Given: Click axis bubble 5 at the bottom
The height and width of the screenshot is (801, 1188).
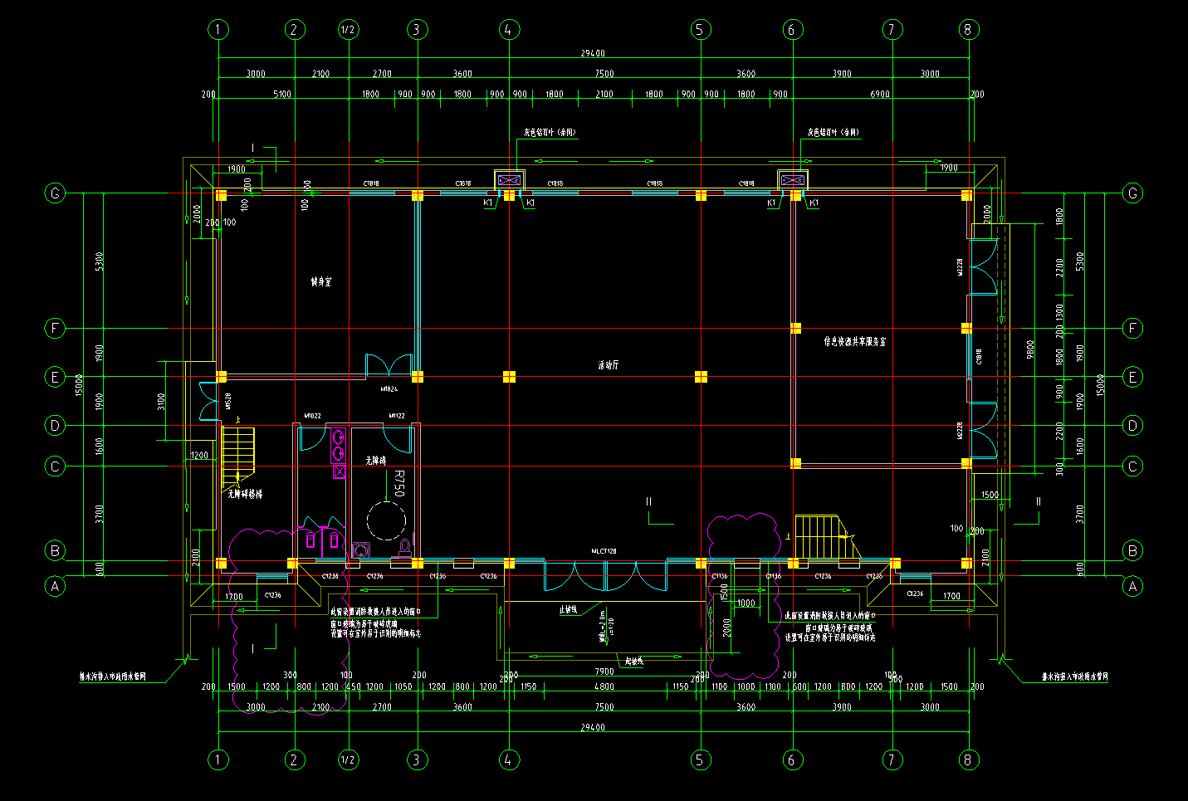Looking at the screenshot, I should [700, 759].
